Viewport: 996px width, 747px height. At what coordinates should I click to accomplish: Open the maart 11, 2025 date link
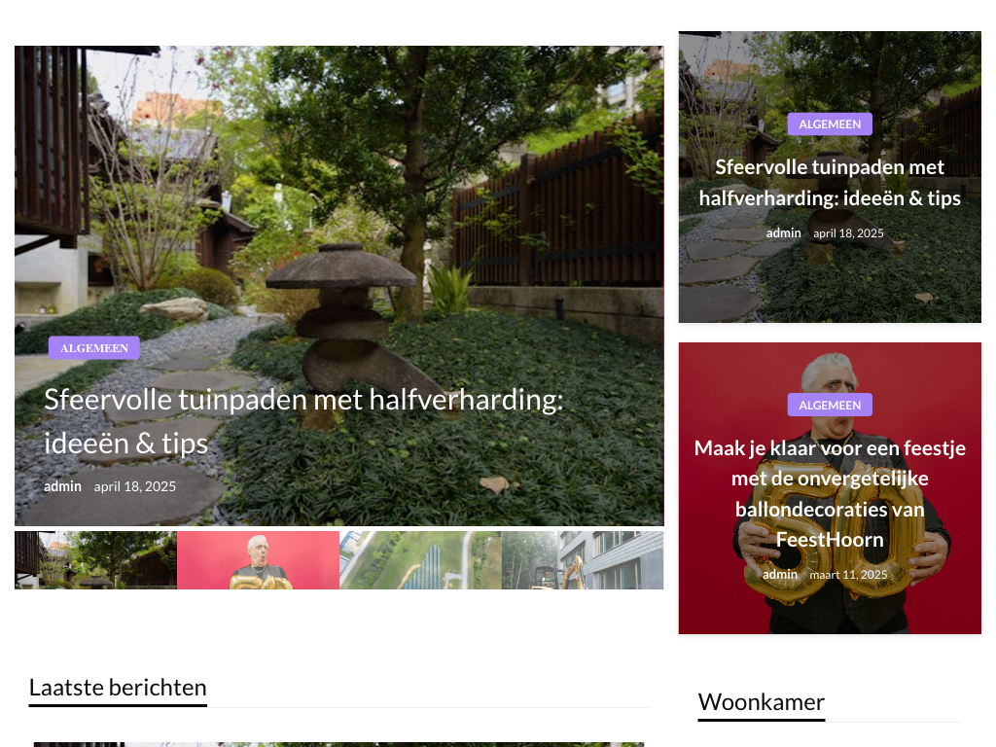tap(848, 574)
